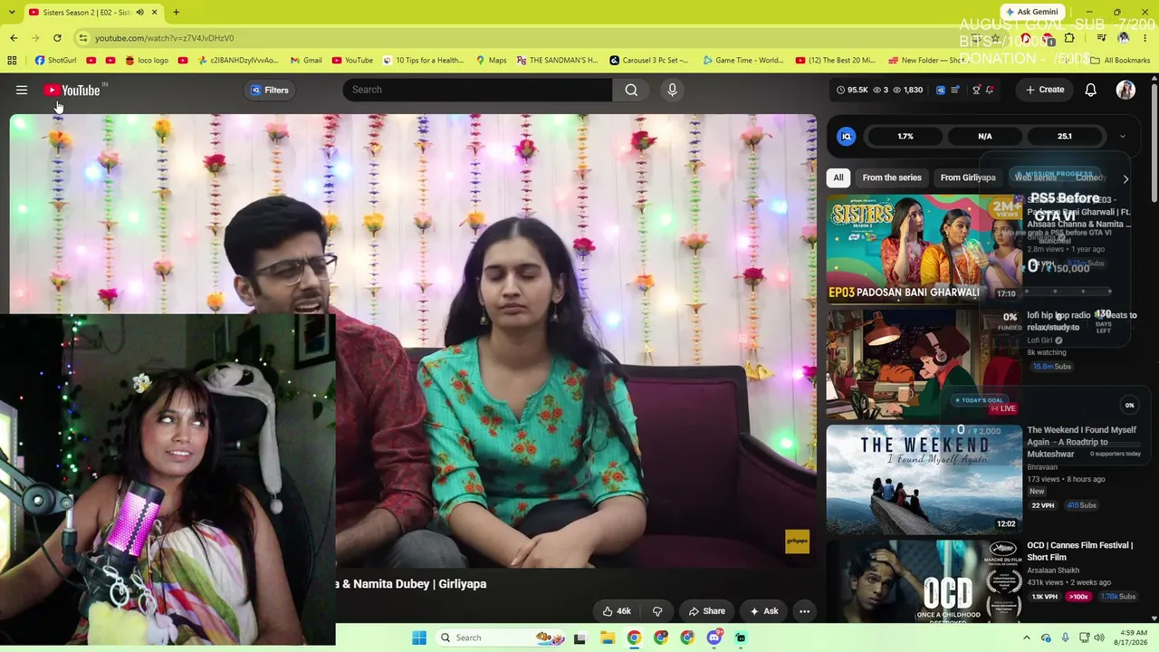Open the Chrome apps grid shortcut

click(x=12, y=61)
